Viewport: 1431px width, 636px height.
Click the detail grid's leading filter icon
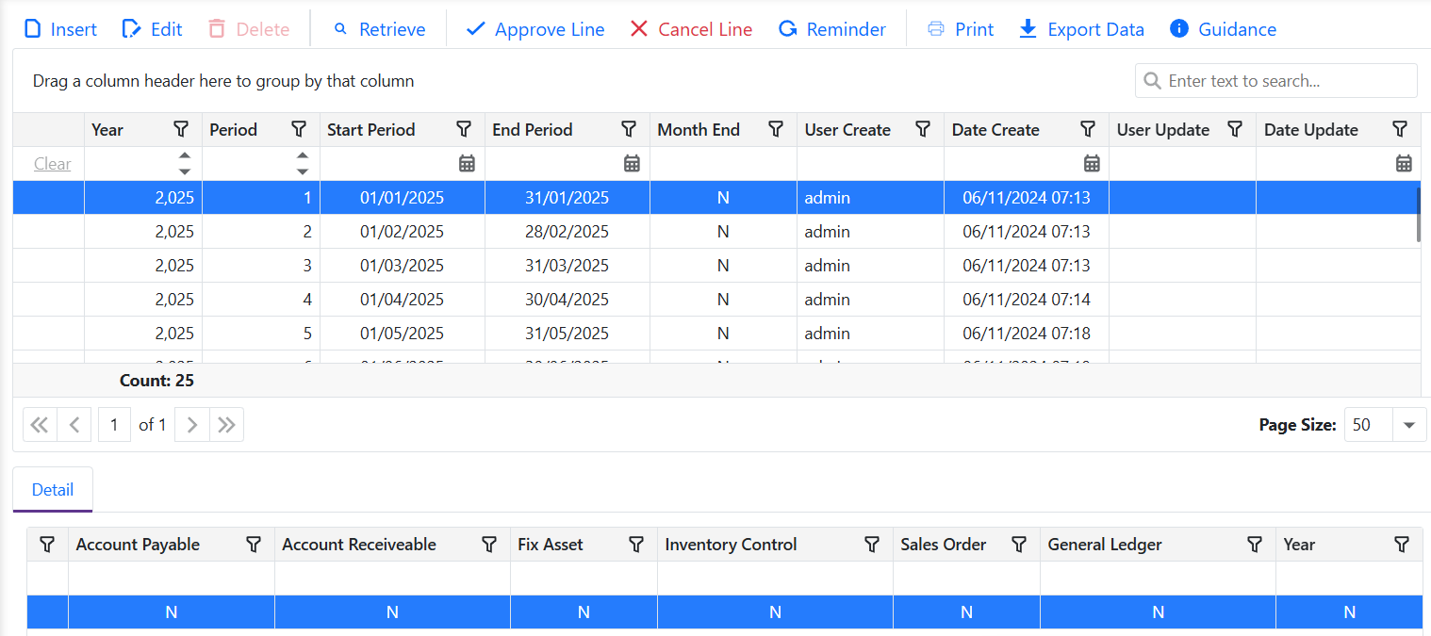point(47,544)
